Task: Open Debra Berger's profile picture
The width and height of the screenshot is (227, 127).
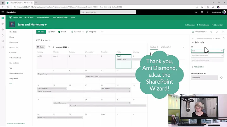Action: (224, 12)
